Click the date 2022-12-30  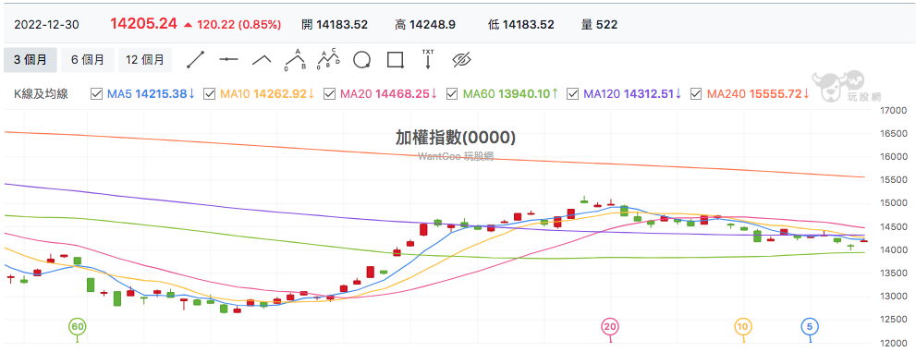click(46, 25)
